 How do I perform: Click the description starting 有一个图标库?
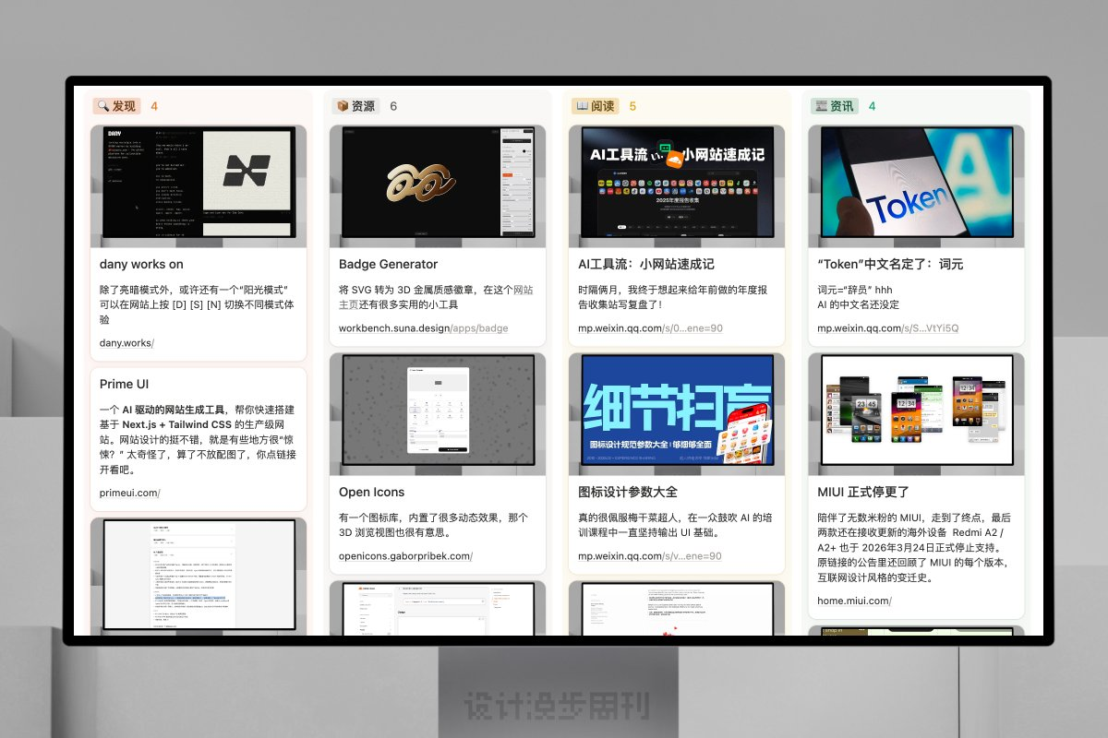coord(433,525)
